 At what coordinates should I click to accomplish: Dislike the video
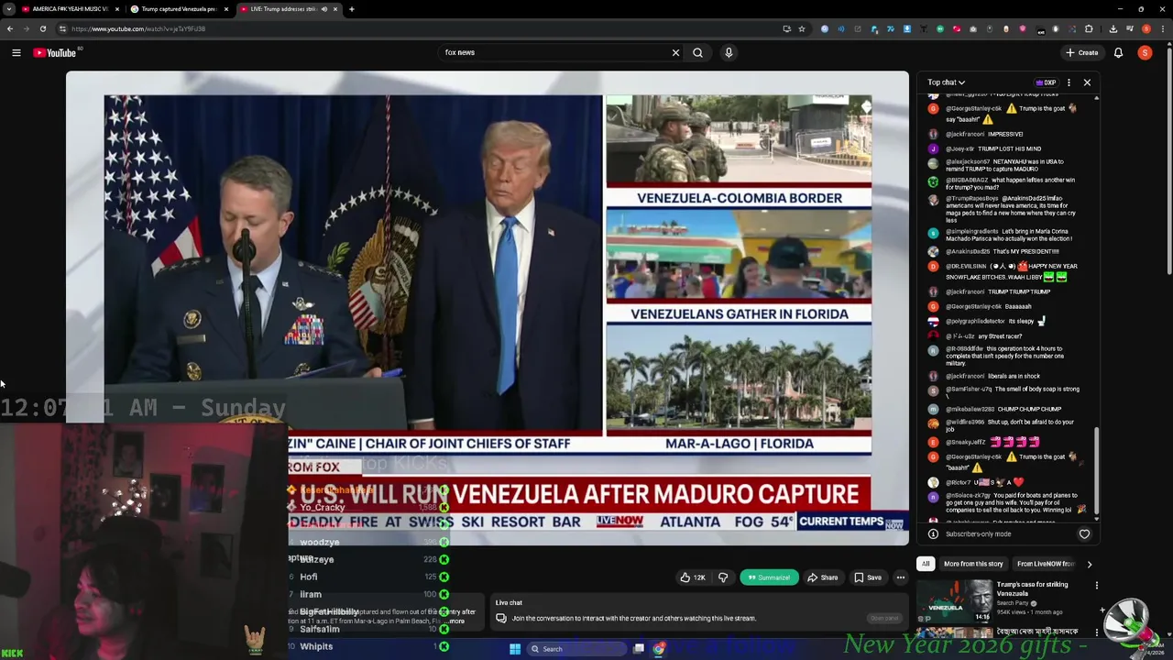(723, 577)
